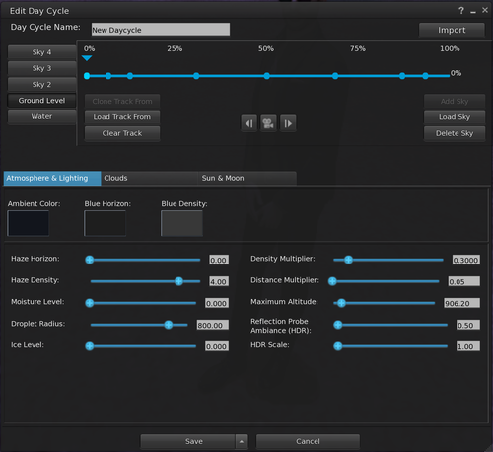Open the help question mark icon
The width and height of the screenshot is (493, 452).
click(461, 11)
